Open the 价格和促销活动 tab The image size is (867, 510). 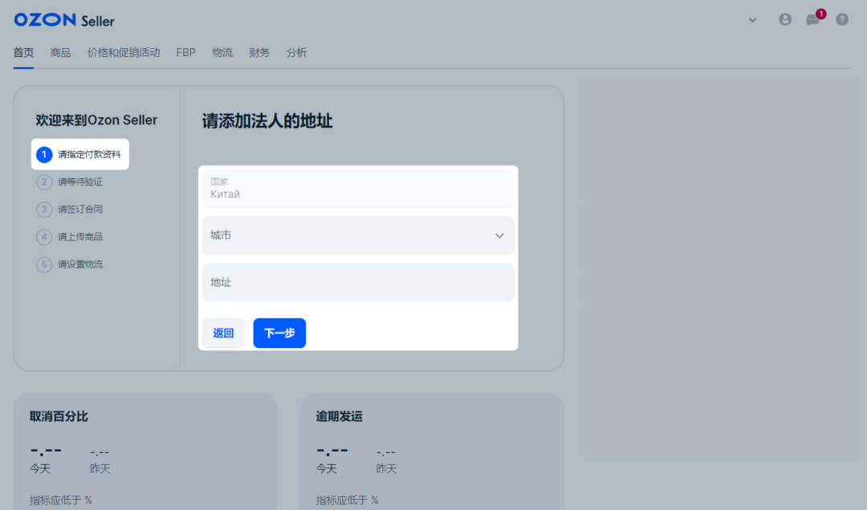click(x=124, y=53)
